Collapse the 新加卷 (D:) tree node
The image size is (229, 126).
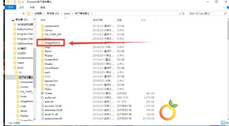pyautogui.click(x=13, y=20)
